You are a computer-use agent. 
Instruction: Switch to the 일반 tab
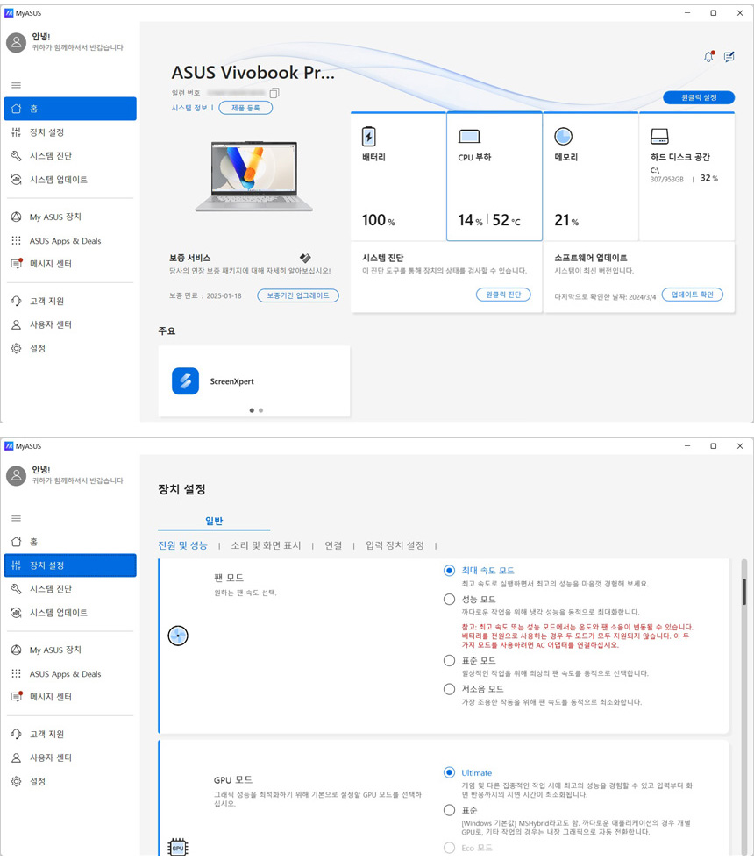click(214, 521)
